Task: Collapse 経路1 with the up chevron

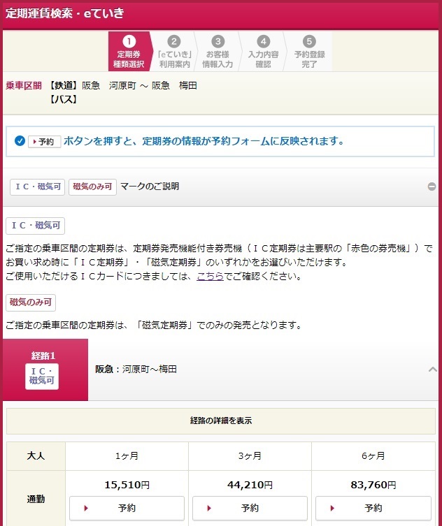Action: tap(433, 370)
